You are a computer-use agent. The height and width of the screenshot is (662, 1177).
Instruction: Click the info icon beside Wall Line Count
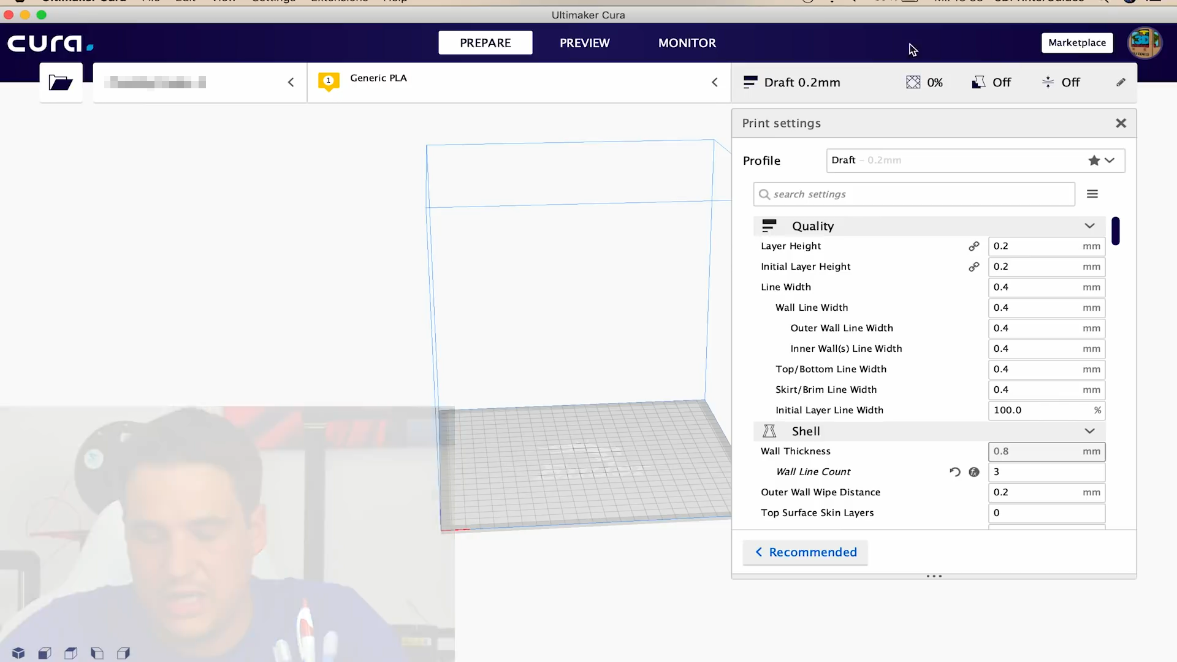tap(974, 472)
